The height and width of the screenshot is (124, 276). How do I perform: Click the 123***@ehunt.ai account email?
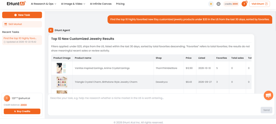(x=21, y=98)
